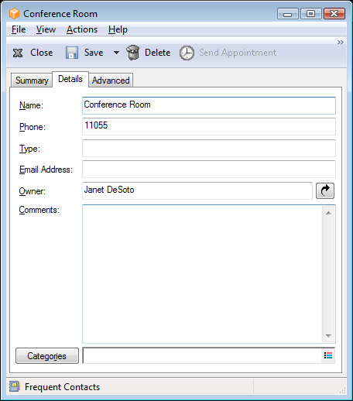Click in the Name field
The width and height of the screenshot is (353, 401).
pyautogui.click(x=209, y=105)
